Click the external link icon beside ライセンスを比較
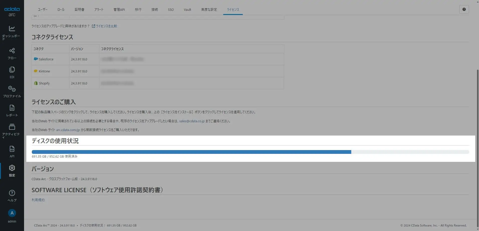Screen dimensions: 479x231 (x=93, y=26)
